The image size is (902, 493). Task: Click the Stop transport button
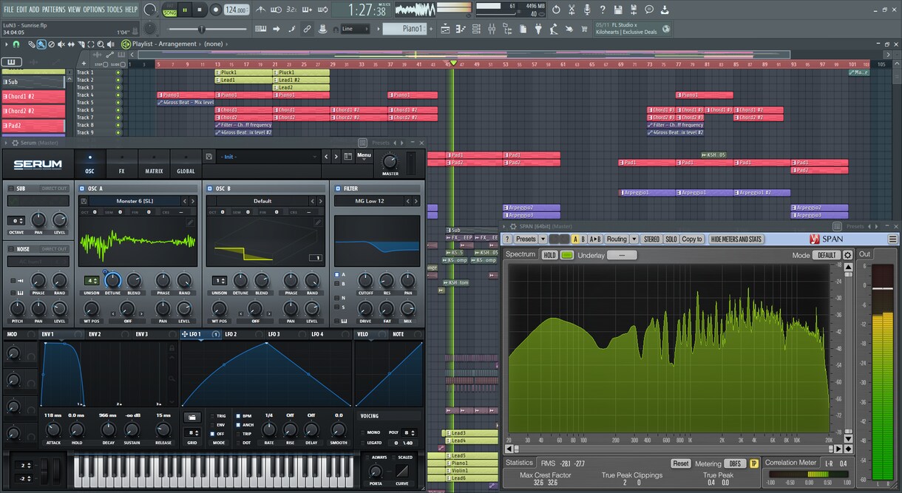(x=200, y=10)
